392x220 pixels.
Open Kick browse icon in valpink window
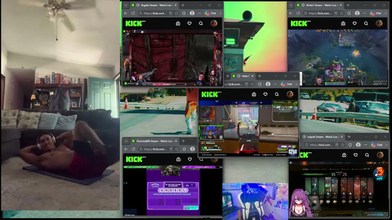pos(344,155)
